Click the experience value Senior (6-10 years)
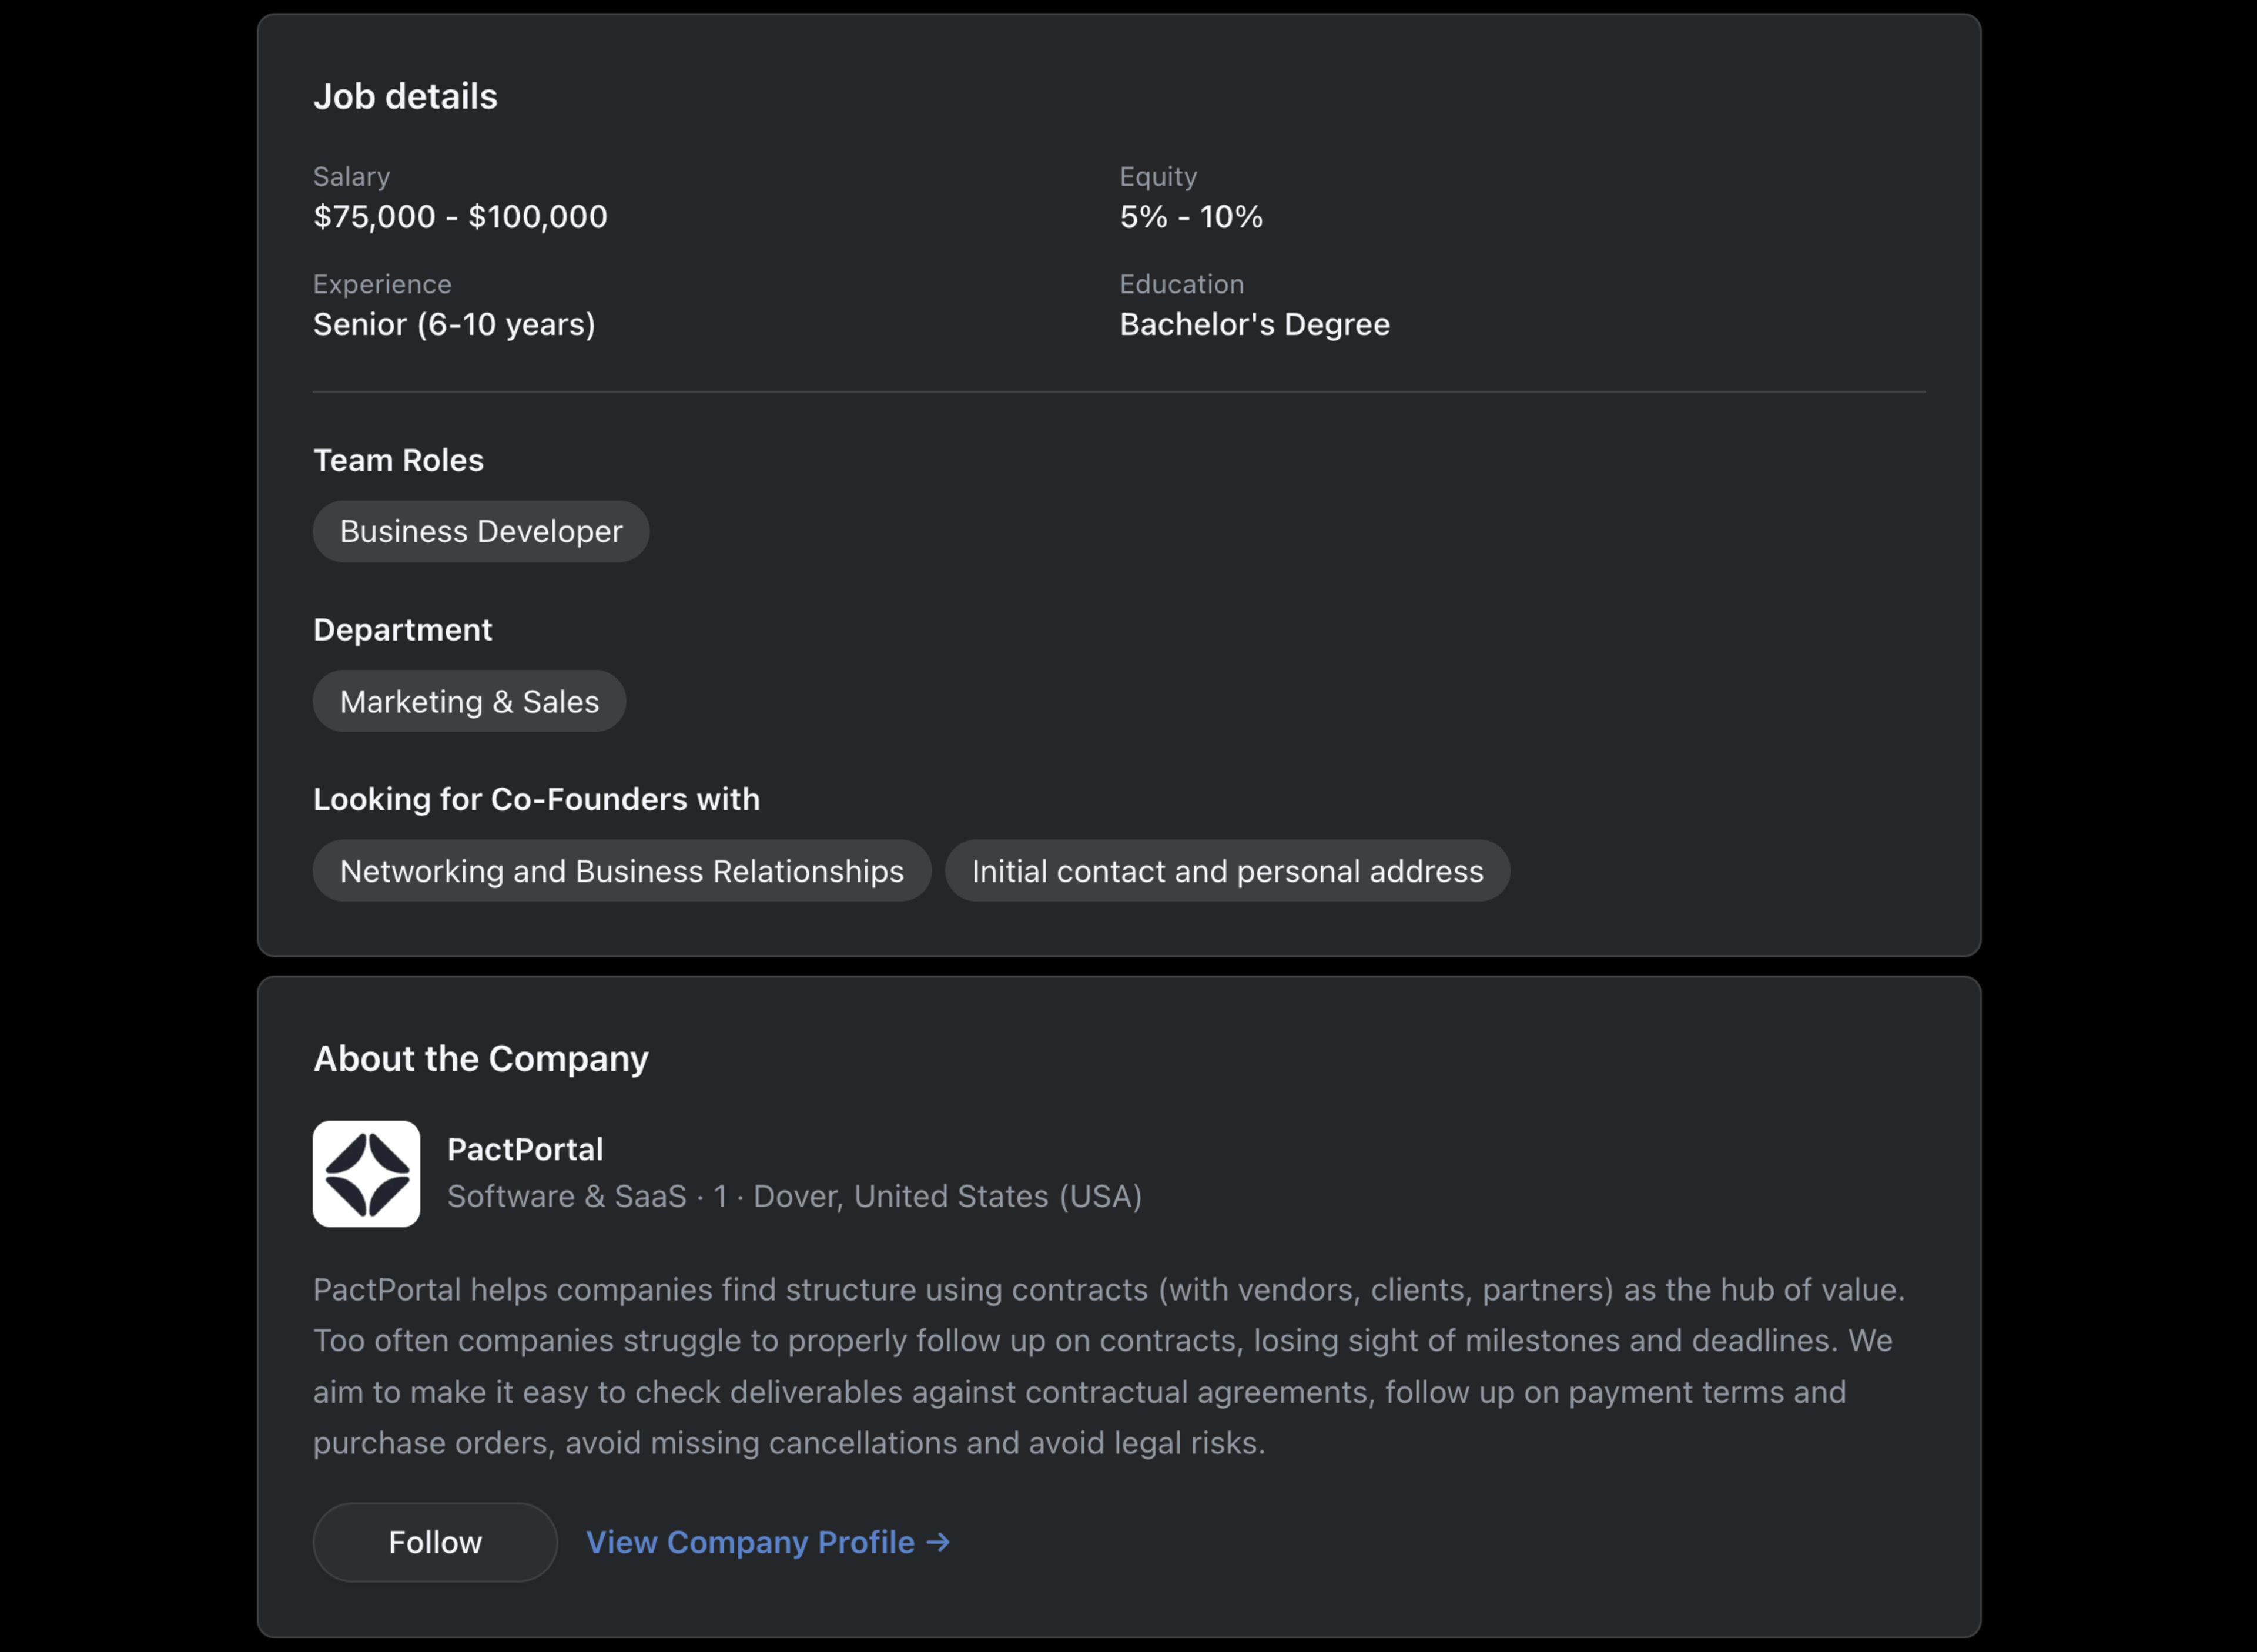This screenshot has height=1652, width=2257. pyautogui.click(x=454, y=324)
